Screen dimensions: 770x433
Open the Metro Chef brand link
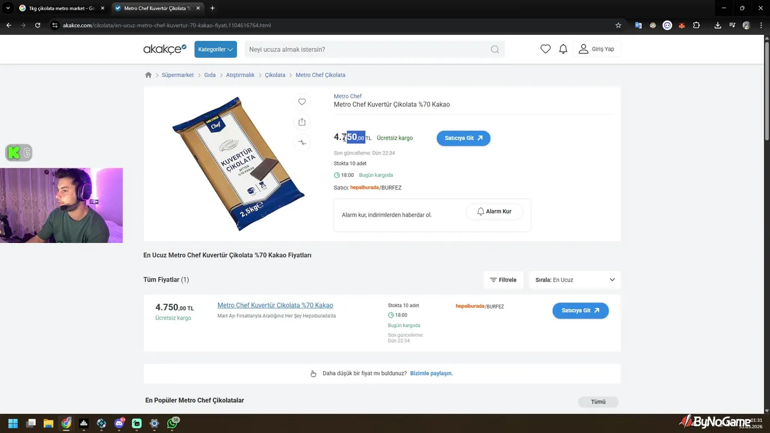[x=348, y=96]
